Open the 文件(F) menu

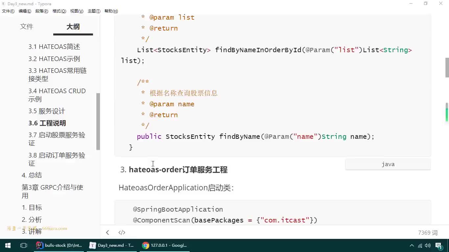click(x=8, y=11)
